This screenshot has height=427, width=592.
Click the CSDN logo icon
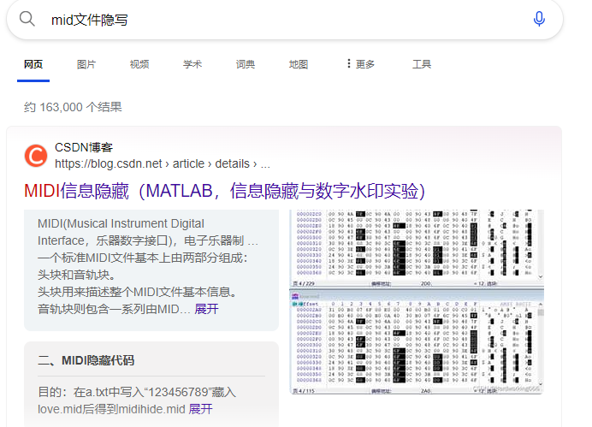pyautogui.click(x=36, y=156)
